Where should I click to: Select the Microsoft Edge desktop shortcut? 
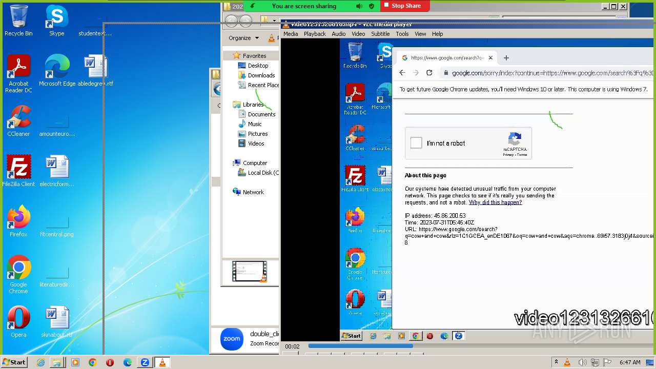(57, 71)
